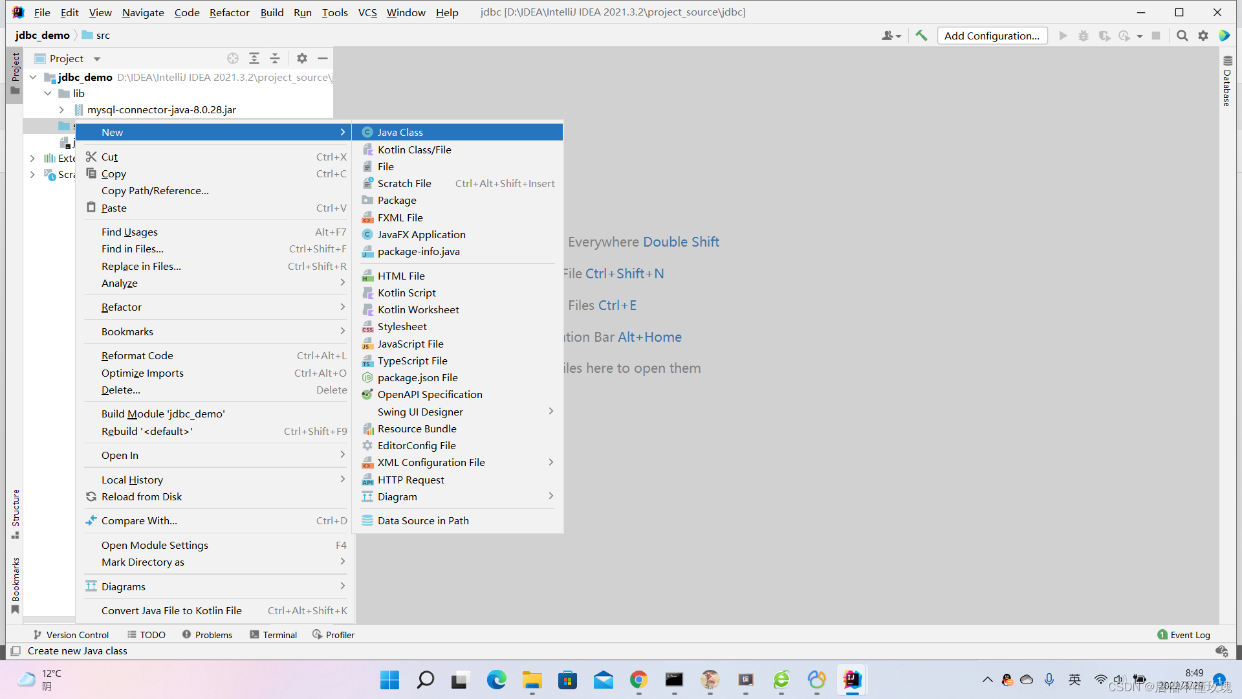Click the Build Project hammer icon
Viewport: 1242px width, 699px height.
point(921,36)
